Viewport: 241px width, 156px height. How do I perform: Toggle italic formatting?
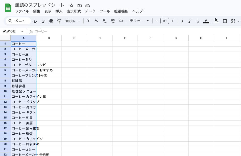190,21
